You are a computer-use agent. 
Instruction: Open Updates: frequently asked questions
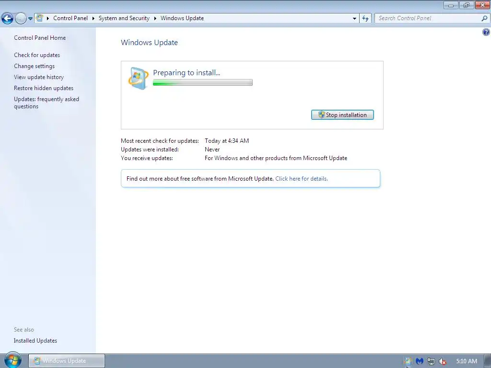(x=47, y=103)
